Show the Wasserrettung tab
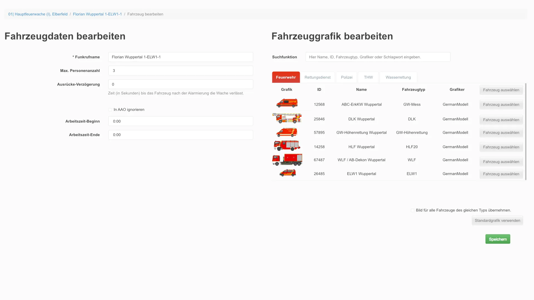This screenshot has width=534, height=300. [398, 77]
